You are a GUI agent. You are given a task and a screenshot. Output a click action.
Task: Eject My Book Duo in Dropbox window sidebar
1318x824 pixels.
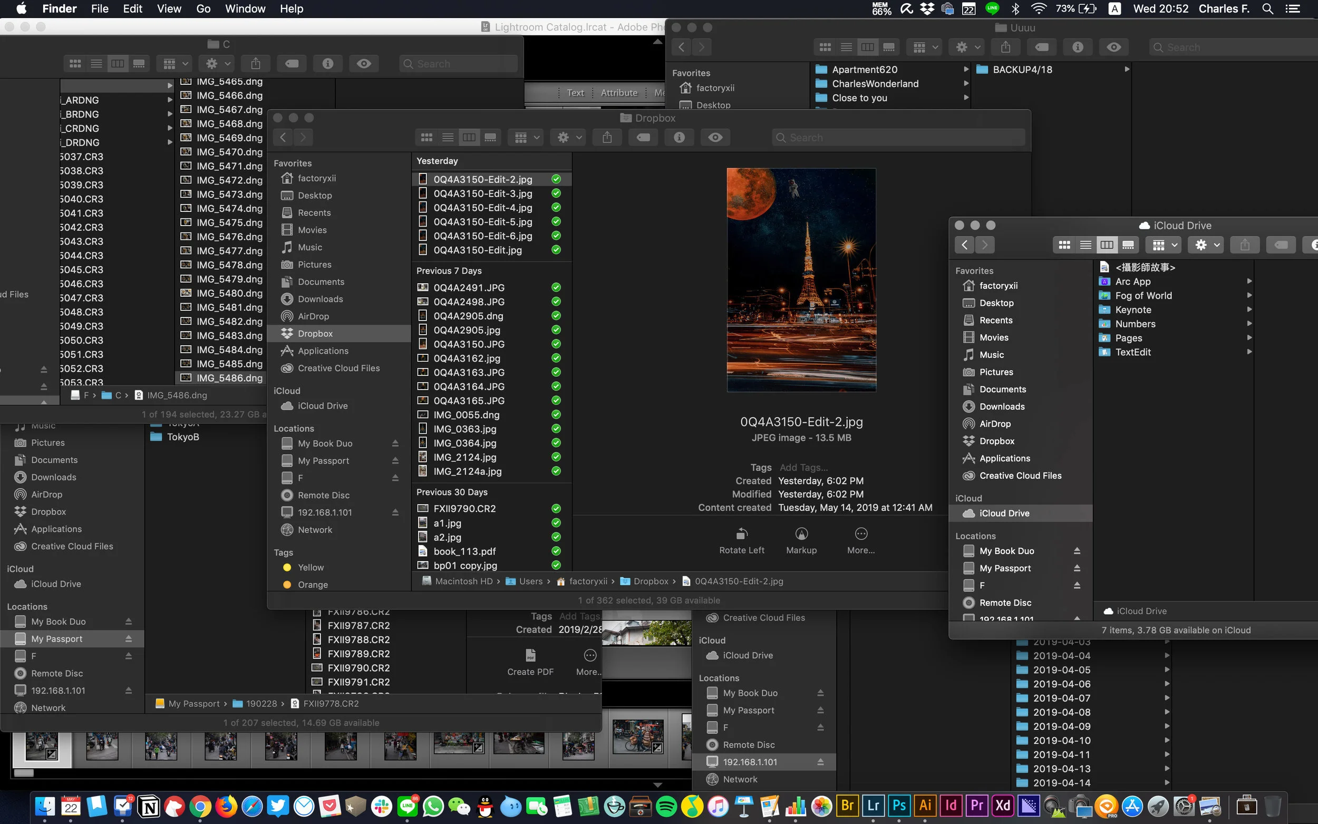395,443
